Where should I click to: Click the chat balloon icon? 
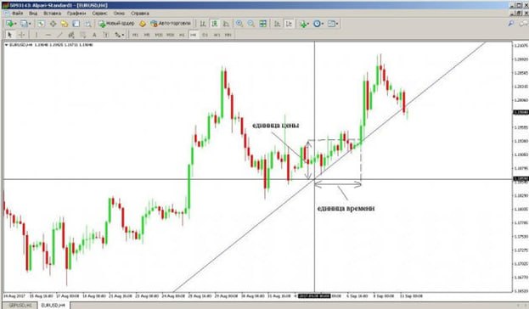524,24
